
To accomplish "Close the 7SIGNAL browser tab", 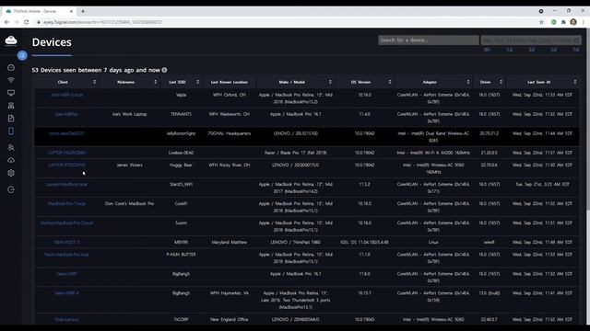I will (x=71, y=11).
